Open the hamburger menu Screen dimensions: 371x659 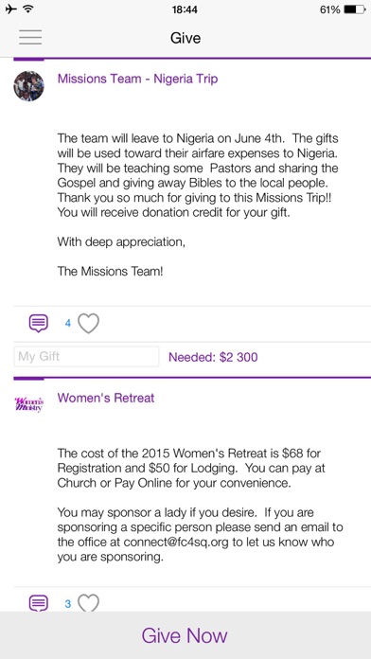[30, 38]
